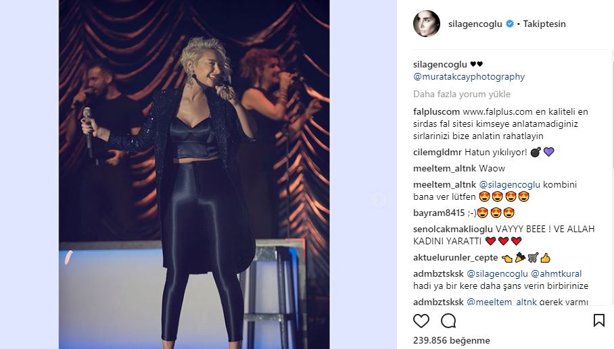Open @muratakcayphotography mention link
The image size is (614, 349).
[469, 76]
